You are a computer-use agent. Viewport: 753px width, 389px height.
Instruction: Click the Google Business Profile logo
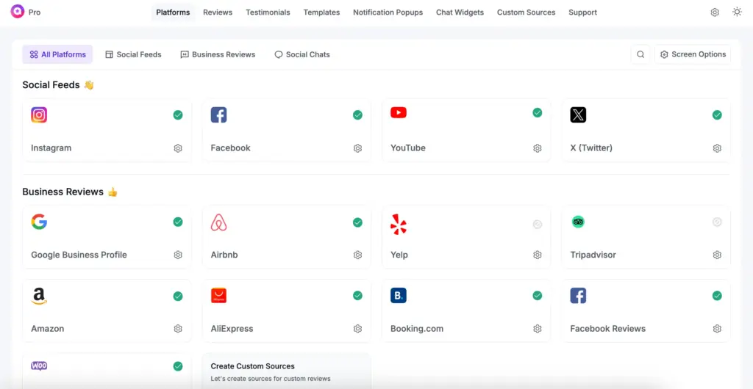pyautogui.click(x=39, y=222)
